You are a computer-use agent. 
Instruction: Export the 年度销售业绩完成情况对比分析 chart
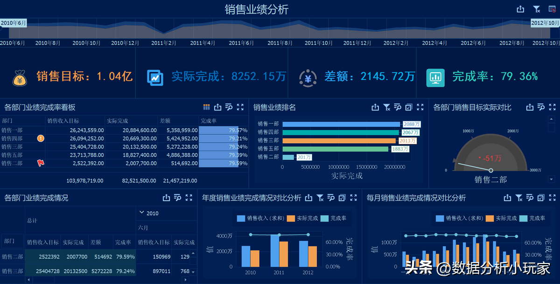pyautogui.click(x=308, y=198)
